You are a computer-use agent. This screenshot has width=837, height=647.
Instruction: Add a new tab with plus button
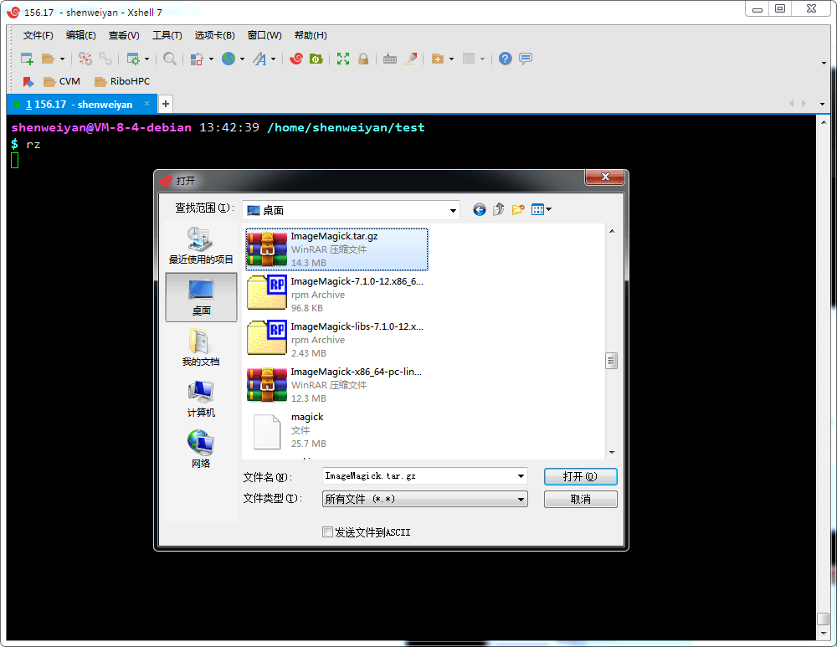click(x=166, y=104)
